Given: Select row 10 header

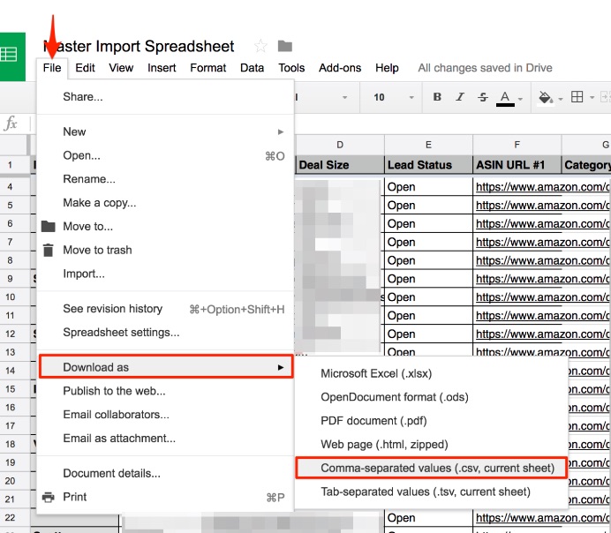Looking at the screenshot, I should pyautogui.click(x=15, y=297).
